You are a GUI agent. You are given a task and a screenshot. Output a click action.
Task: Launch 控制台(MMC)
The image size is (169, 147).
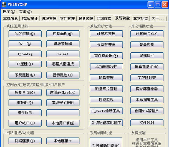(x=25, y=92)
